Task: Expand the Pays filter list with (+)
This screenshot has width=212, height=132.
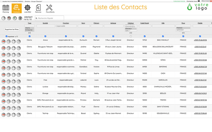Action: pos(183,33)
